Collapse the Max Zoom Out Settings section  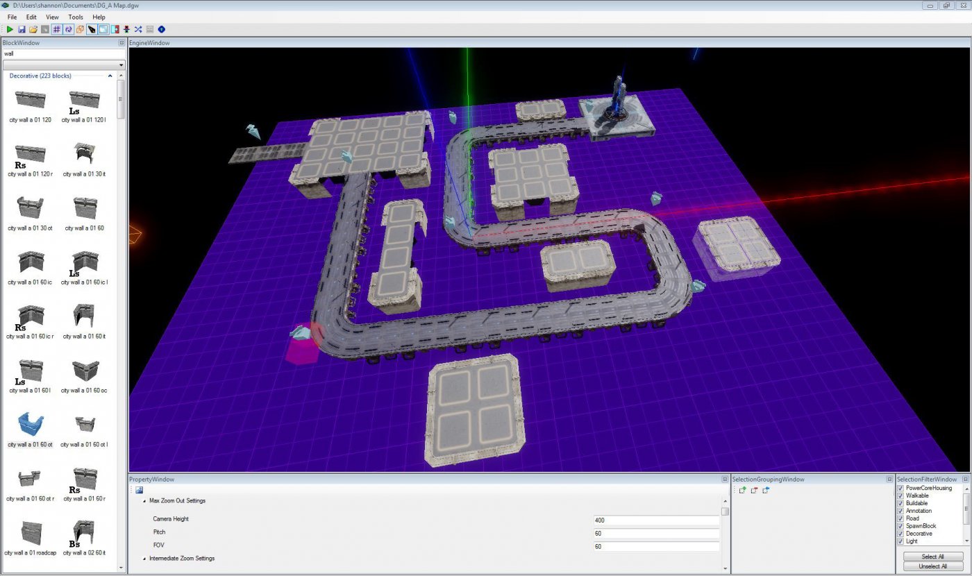145,500
